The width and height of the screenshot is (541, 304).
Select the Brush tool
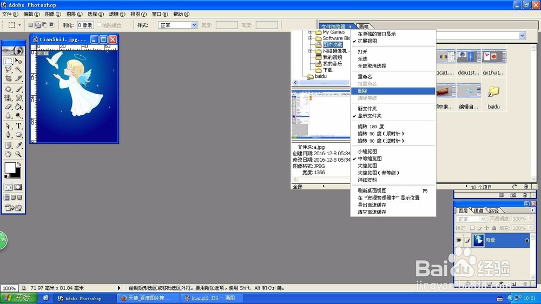pyautogui.click(x=18, y=89)
